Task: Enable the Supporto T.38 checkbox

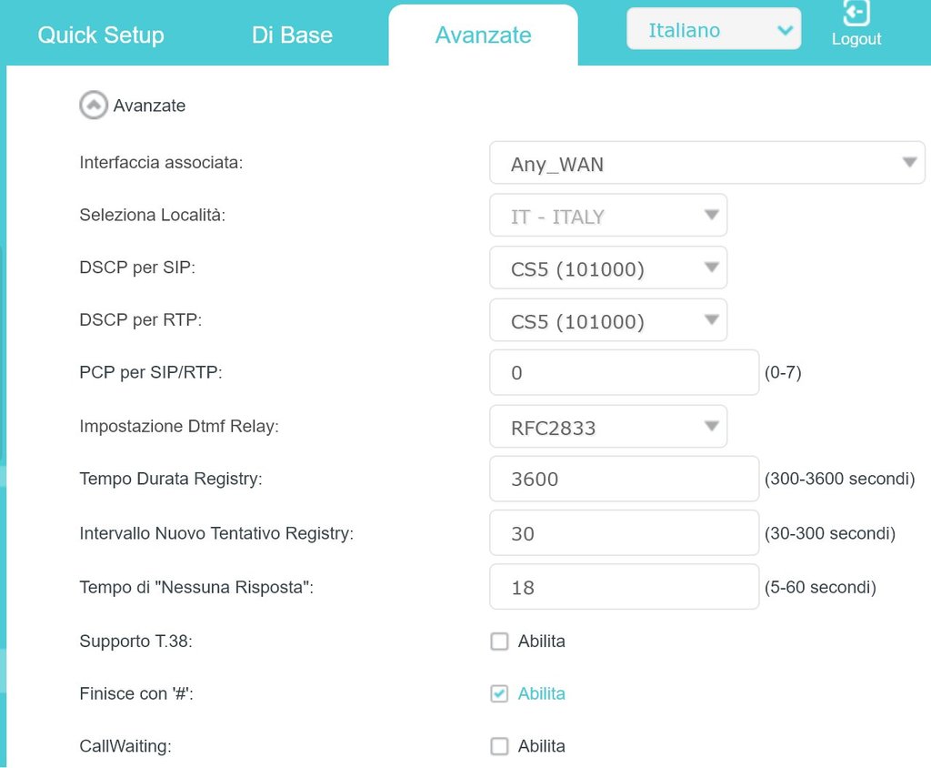Action: [x=499, y=642]
